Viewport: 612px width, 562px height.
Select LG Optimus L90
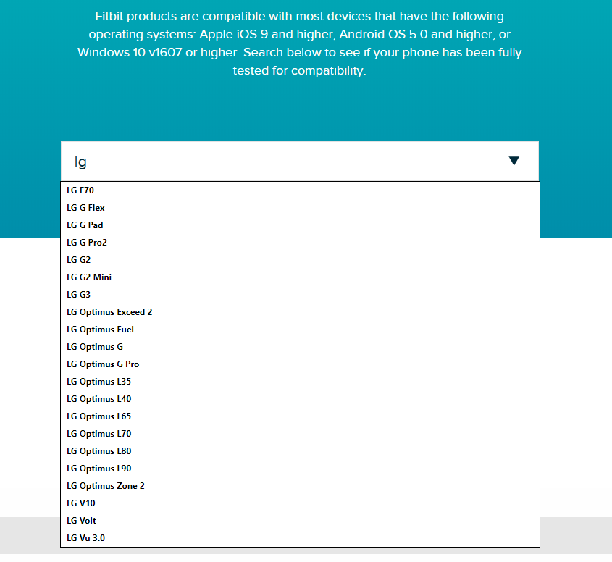[300, 469]
